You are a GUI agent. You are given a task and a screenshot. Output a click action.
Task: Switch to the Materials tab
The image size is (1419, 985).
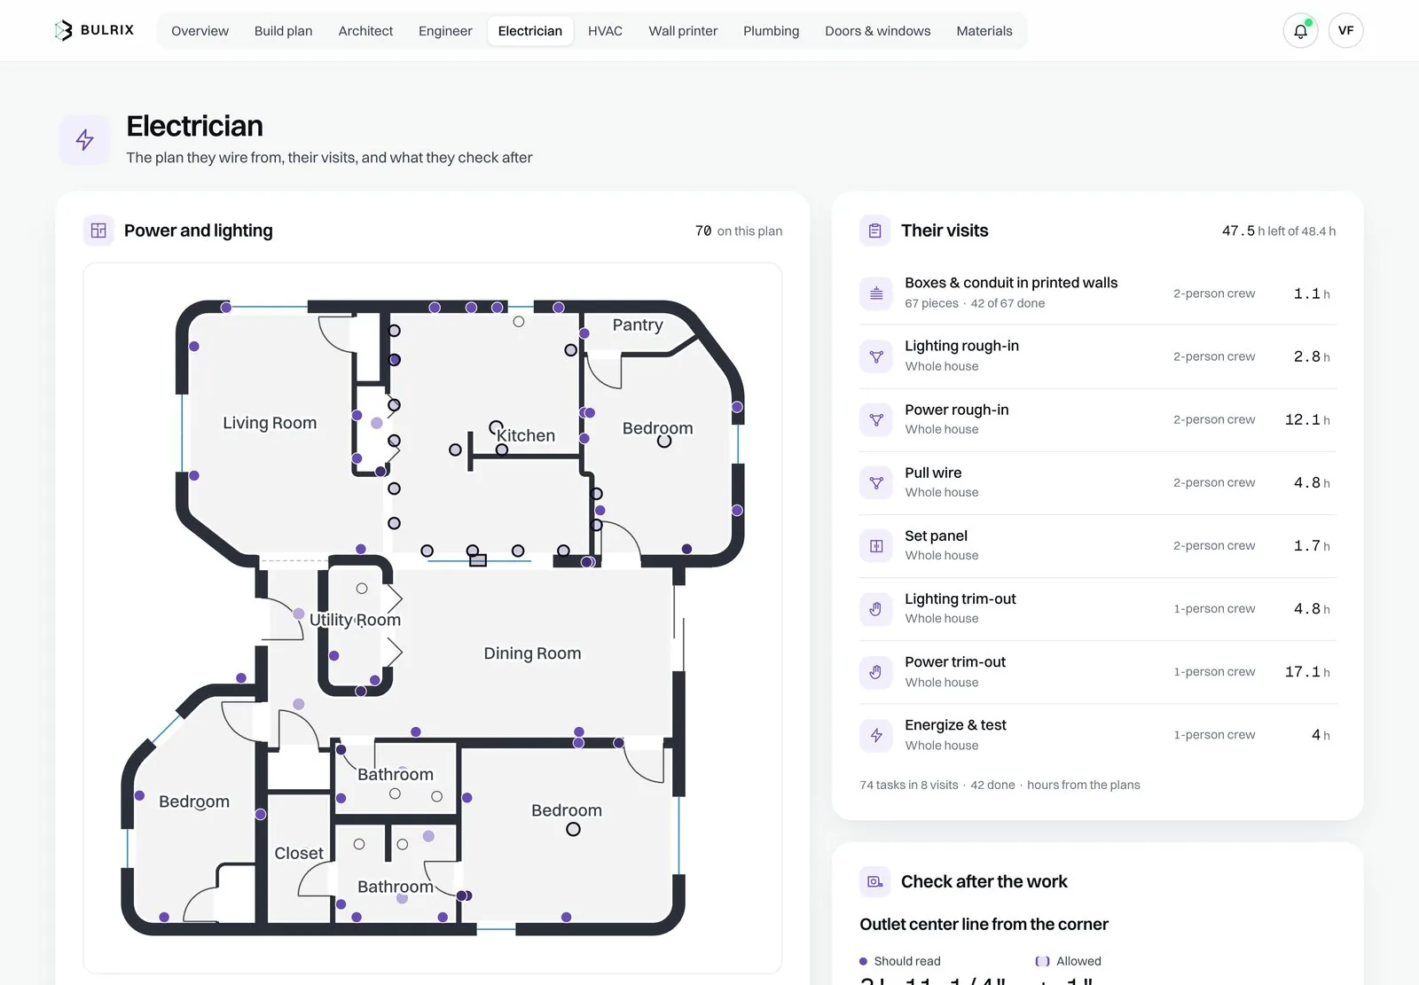[984, 31]
